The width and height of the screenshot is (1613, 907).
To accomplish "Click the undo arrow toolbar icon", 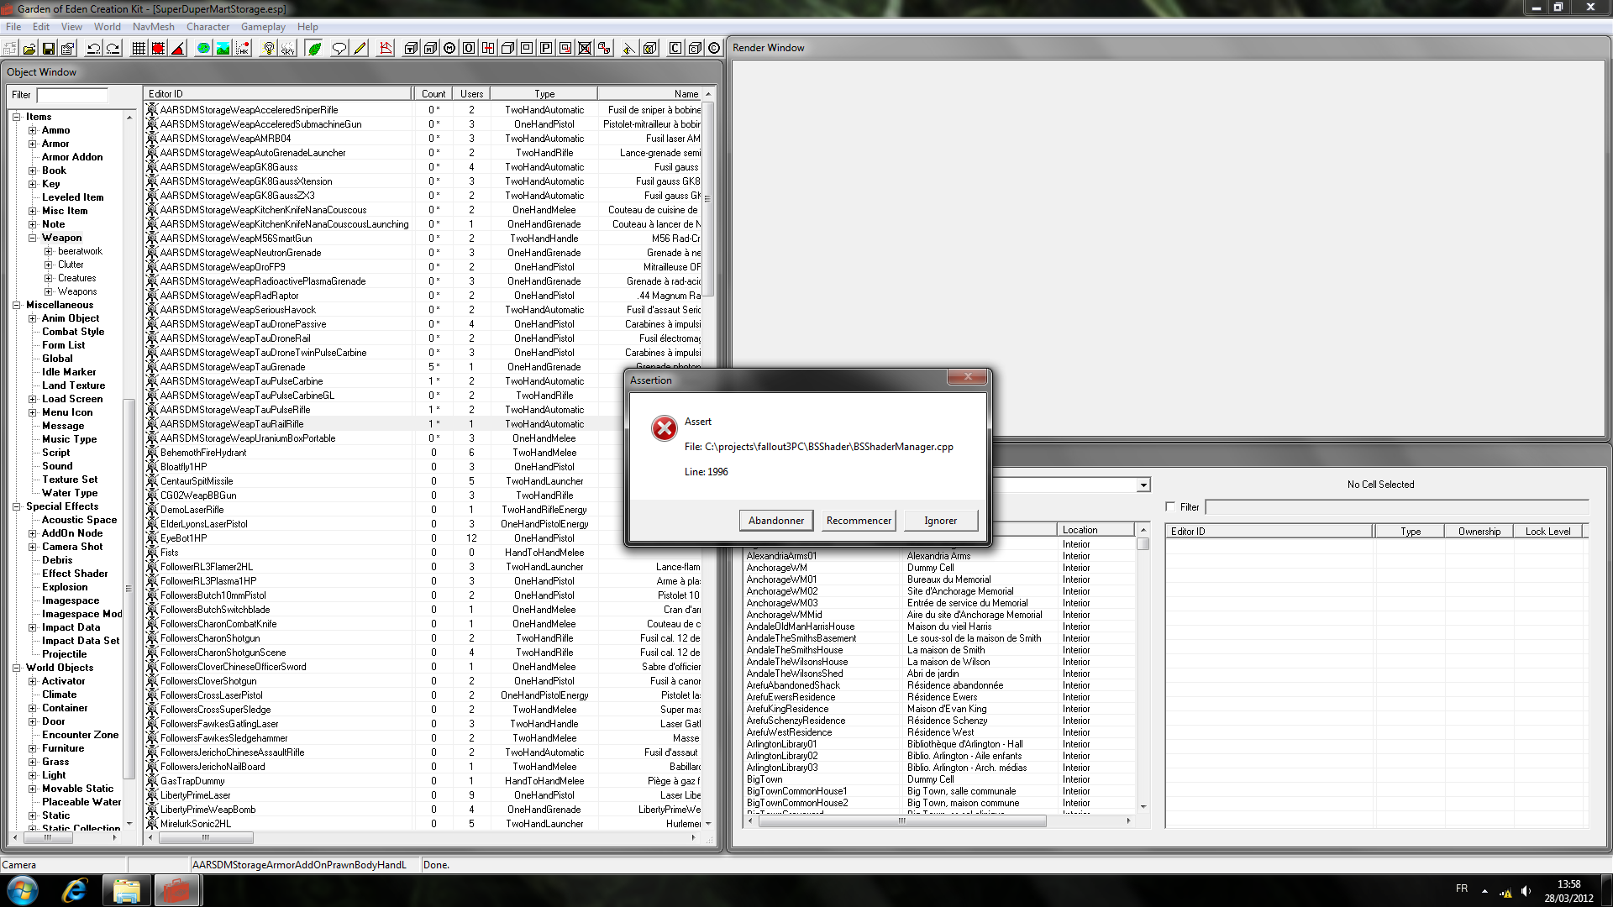I will [94, 49].
